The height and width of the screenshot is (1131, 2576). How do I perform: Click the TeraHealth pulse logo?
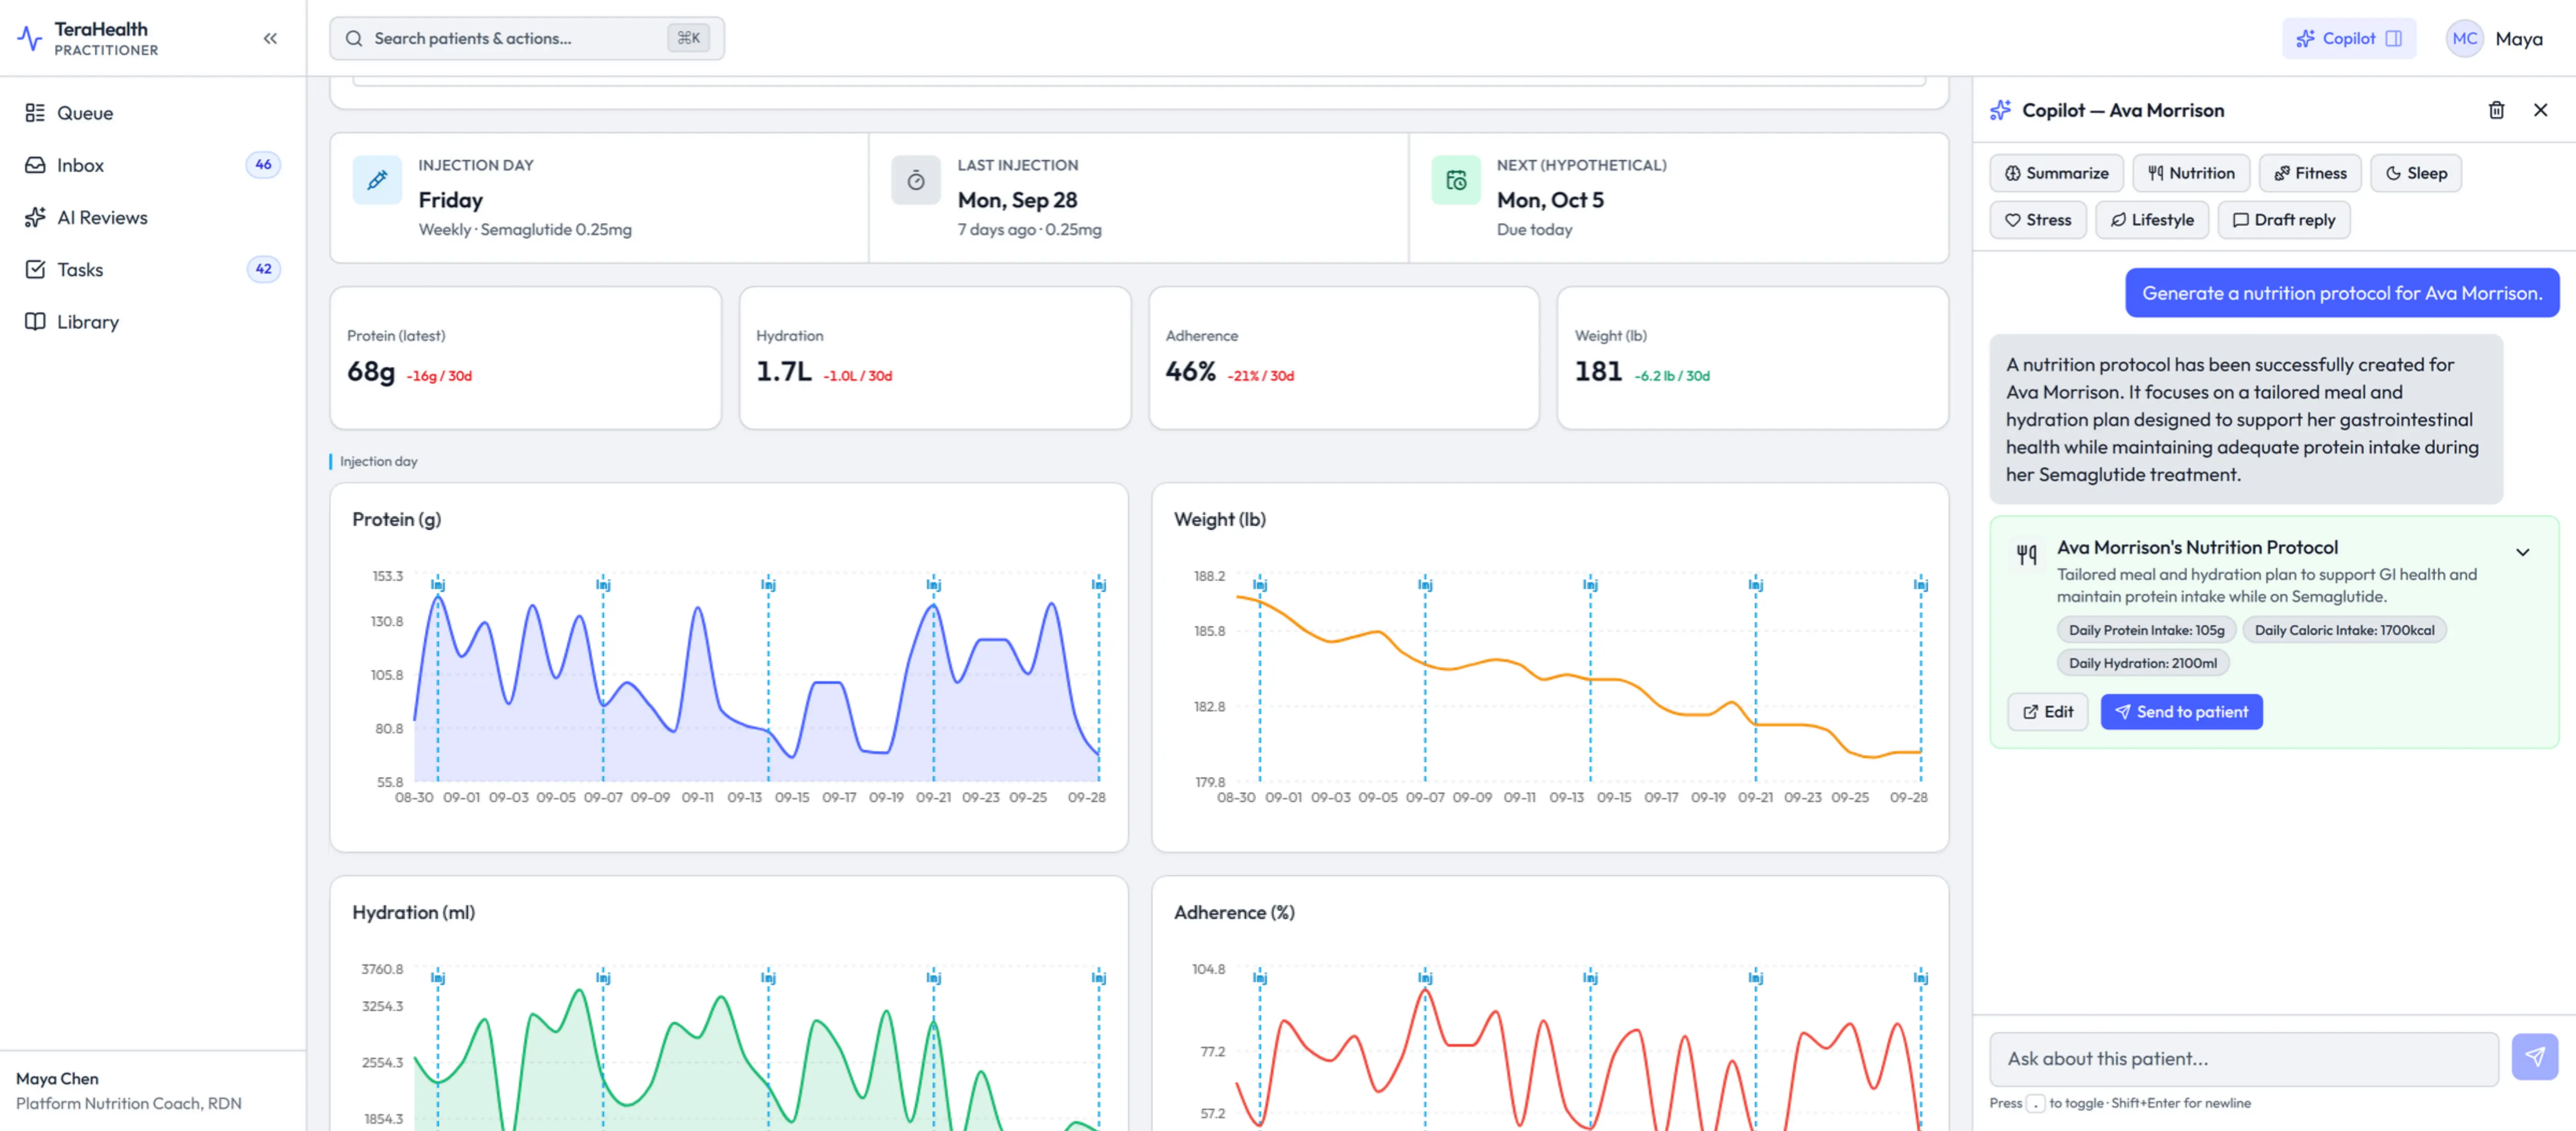tap(30, 38)
